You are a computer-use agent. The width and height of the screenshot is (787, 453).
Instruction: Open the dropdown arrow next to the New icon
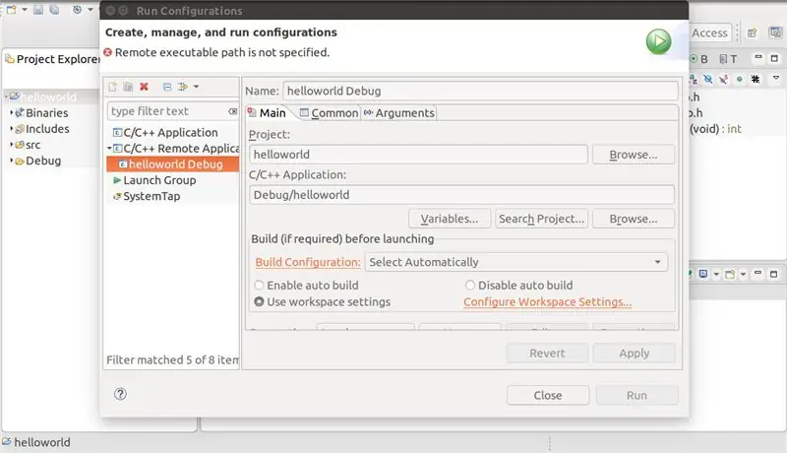tap(24, 10)
